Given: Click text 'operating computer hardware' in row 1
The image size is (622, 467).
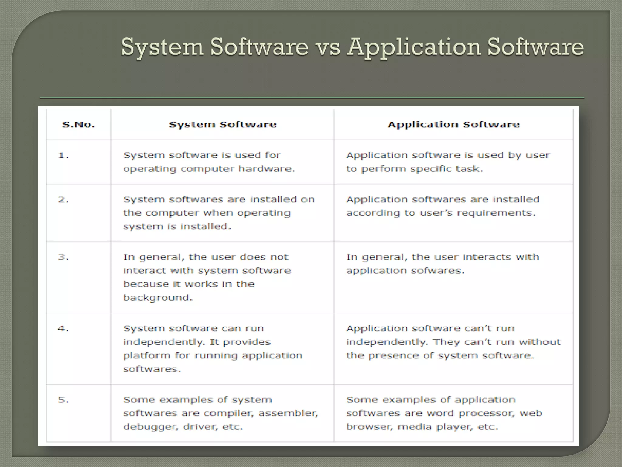Looking at the screenshot, I should 209,169.
